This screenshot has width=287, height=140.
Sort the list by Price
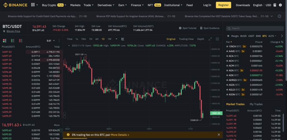(259, 42)
